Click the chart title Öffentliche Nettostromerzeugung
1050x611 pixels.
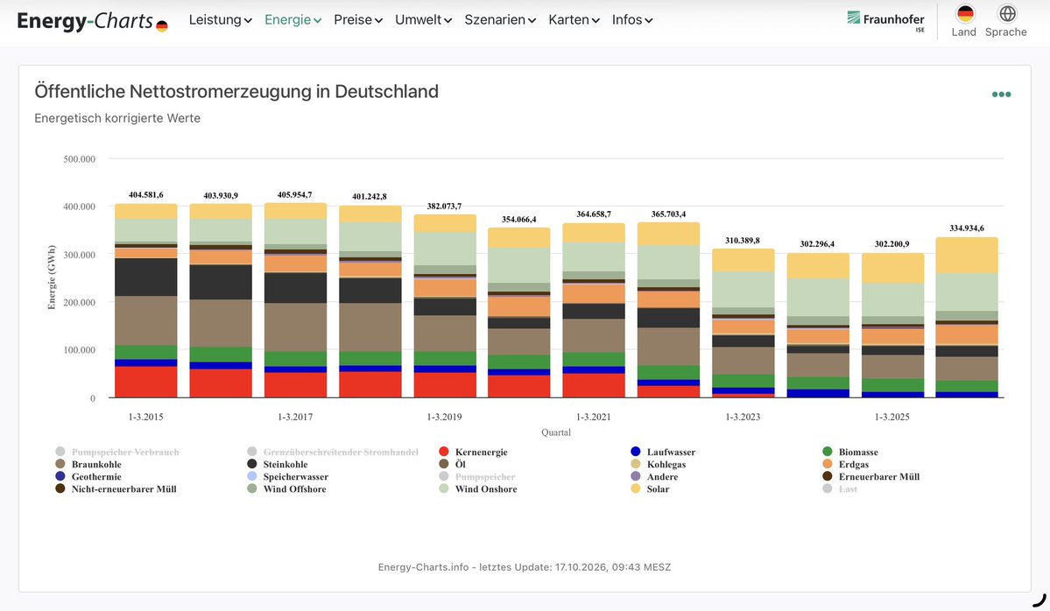236,92
